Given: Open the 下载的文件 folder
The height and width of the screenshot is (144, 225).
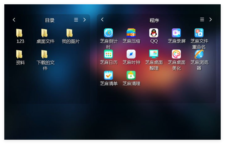Looking at the screenshot, I should (44, 54).
